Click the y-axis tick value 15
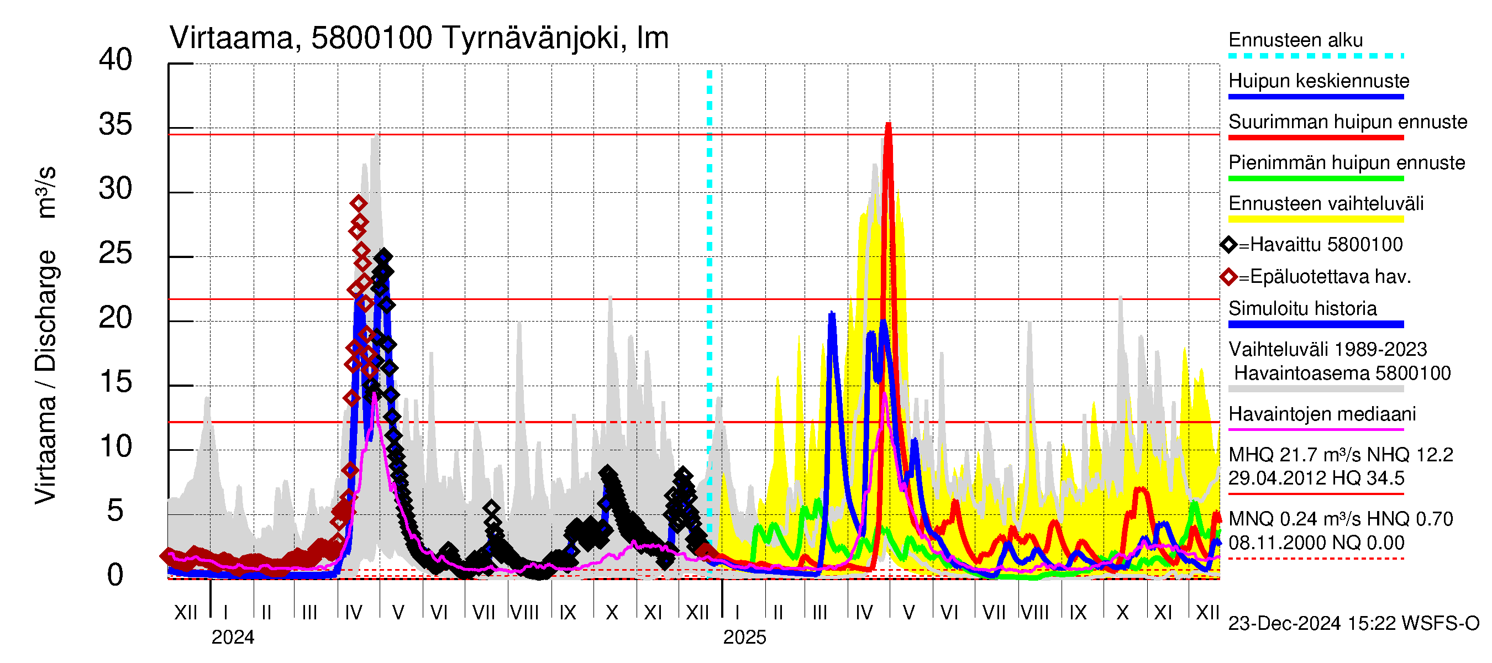 point(115,382)
